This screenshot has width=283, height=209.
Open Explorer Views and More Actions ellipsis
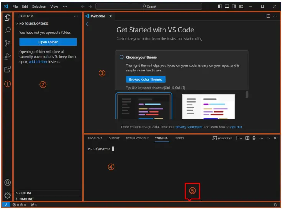click(76, 16)
